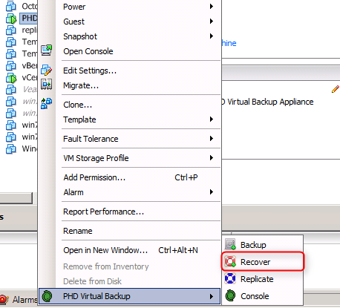Expand the VM Storage Profile submenu arrow
This screenshot has height=308, width=340.
click(212, 158)
